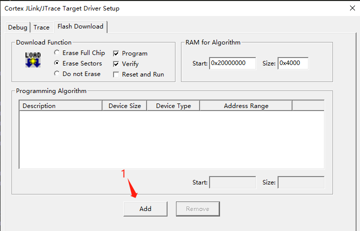Select Erase Full Chip option

57,53
